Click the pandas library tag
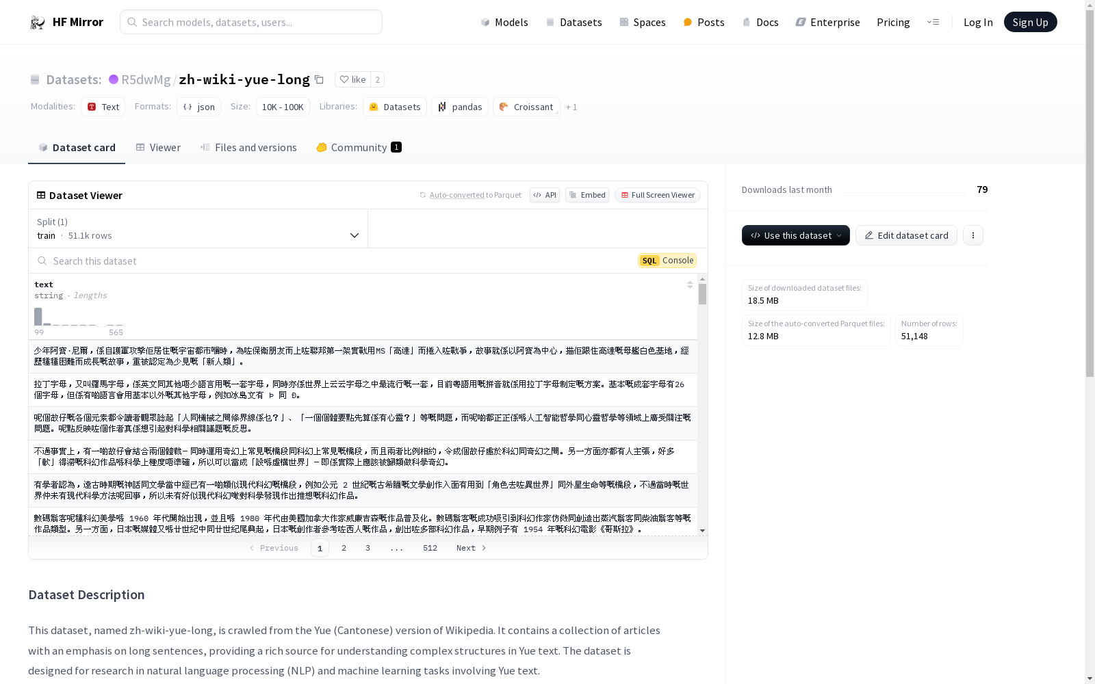Screen dimensions: 1095x684 pyautogui.click(x=460, y=107)
